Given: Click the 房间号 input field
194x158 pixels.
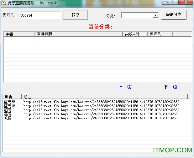Looking at the screenshot, I should tap(41, 15).
